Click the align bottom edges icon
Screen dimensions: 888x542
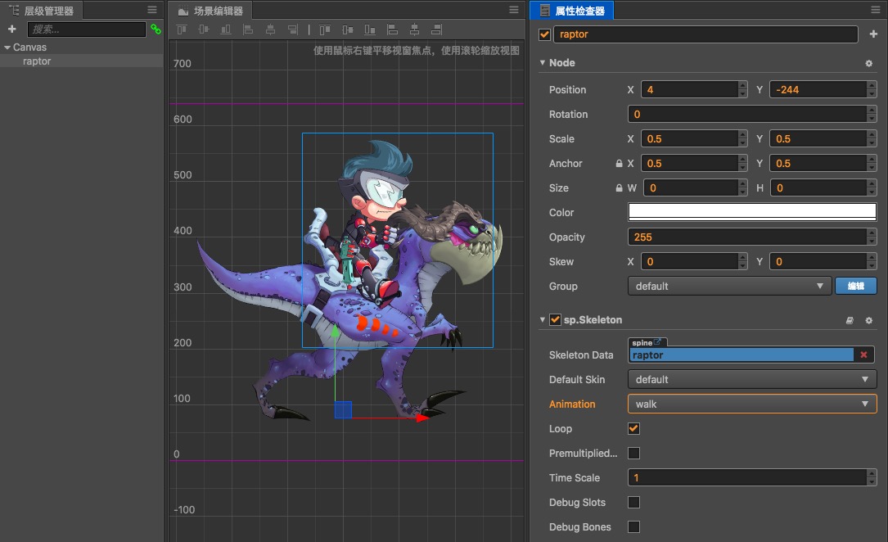click(x=226, y=29)
